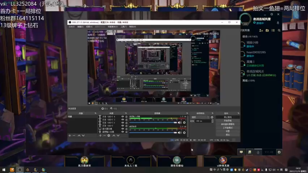
Task: Click the Start Recording button
Action: (228, 121)
